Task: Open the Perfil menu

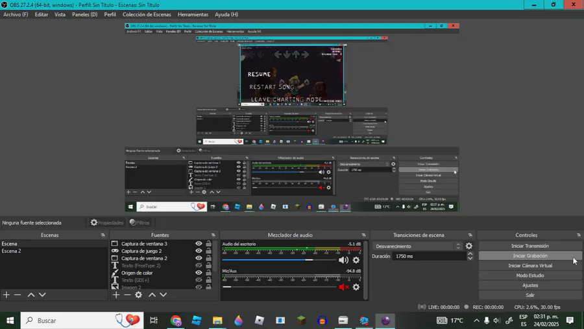Action: 110,14
